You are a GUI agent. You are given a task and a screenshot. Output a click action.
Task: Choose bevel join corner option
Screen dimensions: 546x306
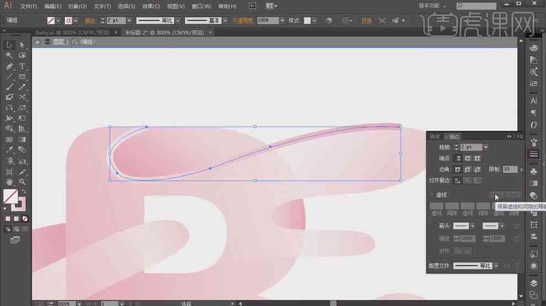pyautogui.click(x=478, y=170)
